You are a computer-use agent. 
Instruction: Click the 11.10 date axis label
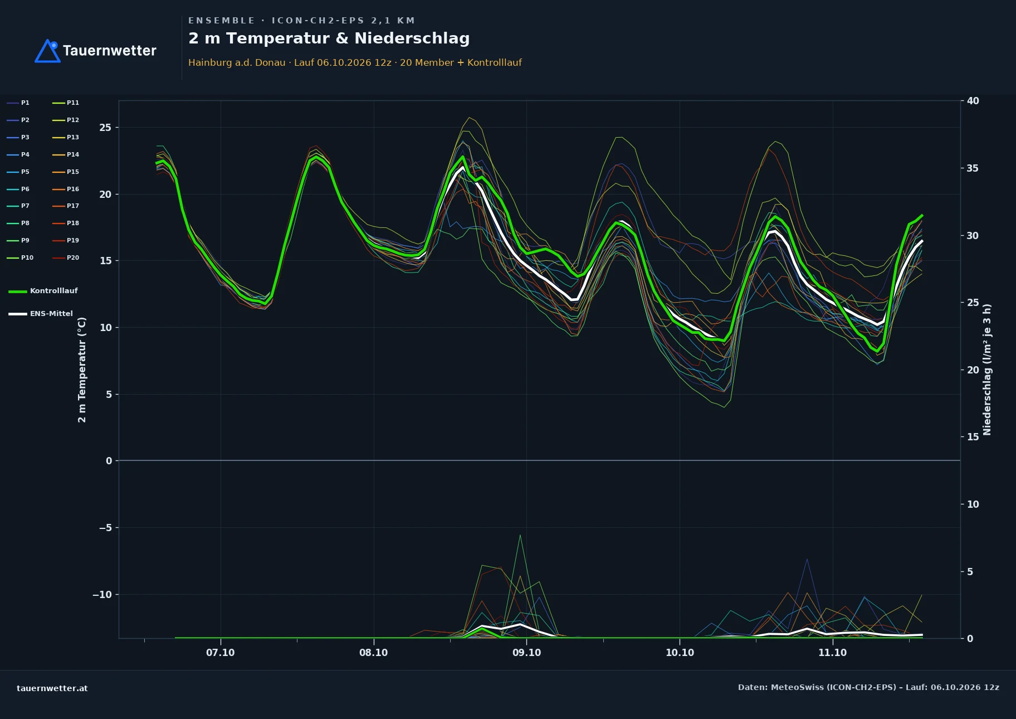pyautogui.click(x=832, y=653)
